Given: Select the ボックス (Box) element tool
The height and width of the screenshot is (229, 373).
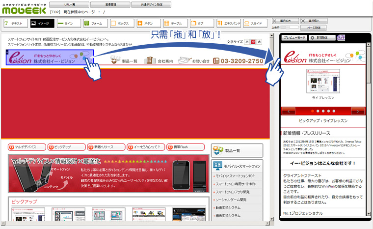Looking at the screenshot, I should coord(121,23).
